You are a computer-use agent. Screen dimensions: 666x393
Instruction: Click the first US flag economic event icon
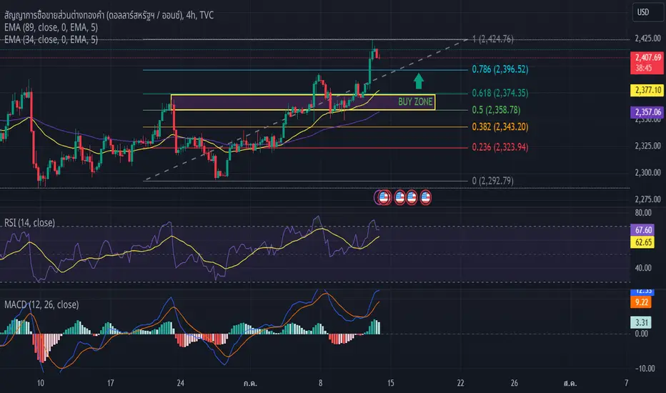point(384,197)
